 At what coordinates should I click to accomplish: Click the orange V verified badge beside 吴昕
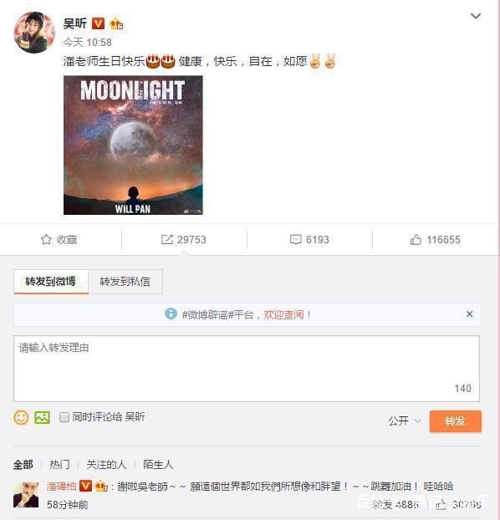[98, 23]
